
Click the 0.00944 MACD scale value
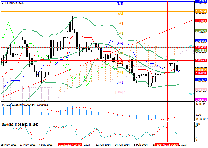click(200, 104)
